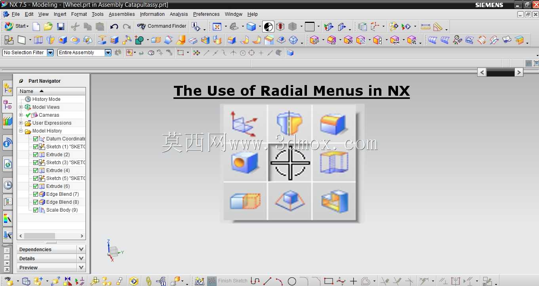Viewport: 539px width, 286px height.
Task: Click the New file icon
Action: click(x=36, y=27)
